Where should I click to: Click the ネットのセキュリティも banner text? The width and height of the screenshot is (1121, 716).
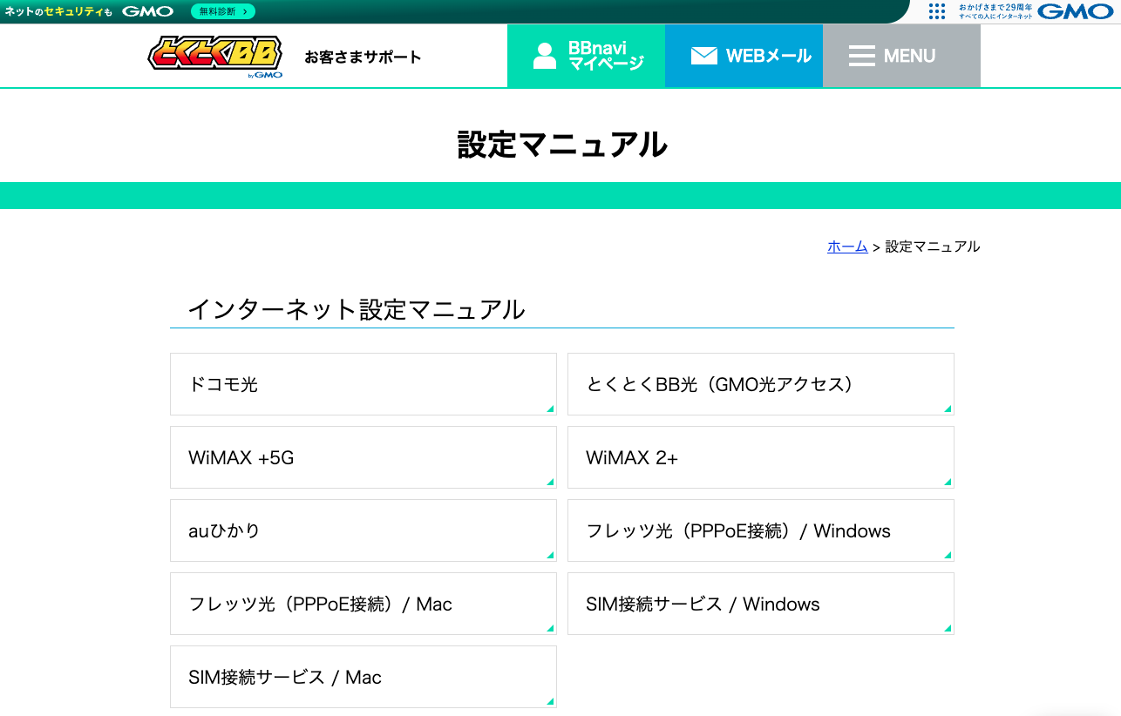[58, 11]
